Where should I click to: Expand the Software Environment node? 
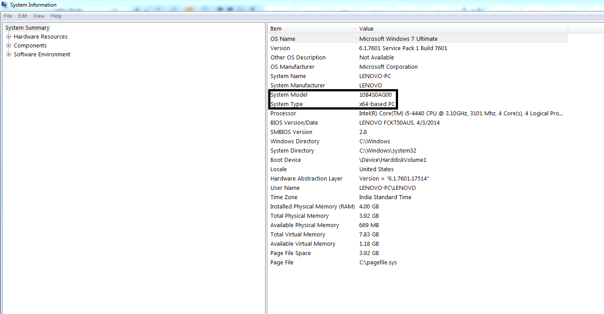(9, 55)
